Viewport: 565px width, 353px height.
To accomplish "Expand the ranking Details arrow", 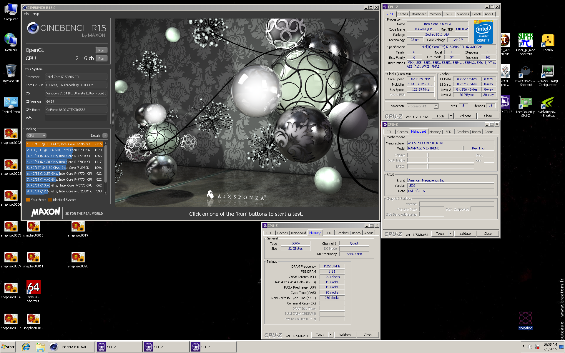I will pos(105,136).
